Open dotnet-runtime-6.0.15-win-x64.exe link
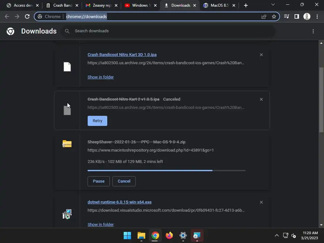 pyautogui.click(x=119, y=202)
